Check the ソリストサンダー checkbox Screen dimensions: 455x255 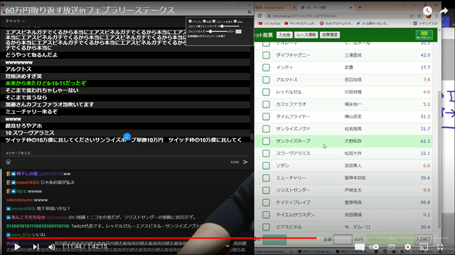tap(266, 191)
